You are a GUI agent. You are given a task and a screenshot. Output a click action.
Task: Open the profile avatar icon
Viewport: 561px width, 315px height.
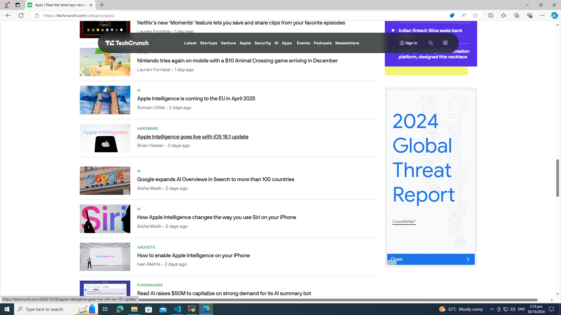click(6, 5)
